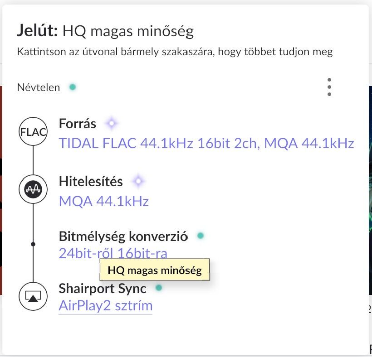The image size is (372, 357).
Task: Click the MQA authentication waveform icon
Action: click(33, 190)
